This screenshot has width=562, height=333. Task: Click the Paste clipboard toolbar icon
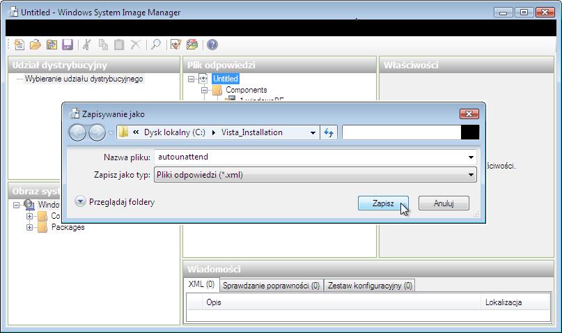click(x=119, y=45)
